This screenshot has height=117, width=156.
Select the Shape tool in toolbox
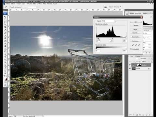pos(5,62)
